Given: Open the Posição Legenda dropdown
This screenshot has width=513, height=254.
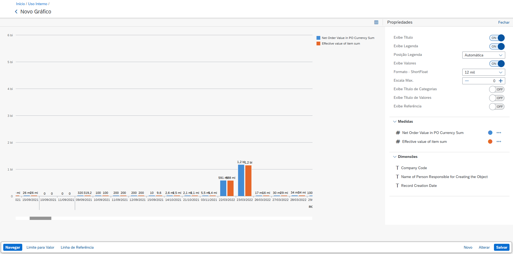Looking at the screenshot, I should point(484,55).
